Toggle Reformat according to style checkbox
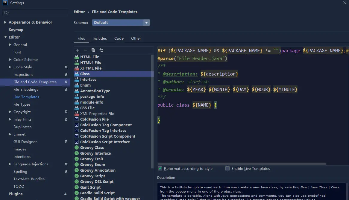The height and width of the screenshot is (200, 349). click(x=160, y=168)
